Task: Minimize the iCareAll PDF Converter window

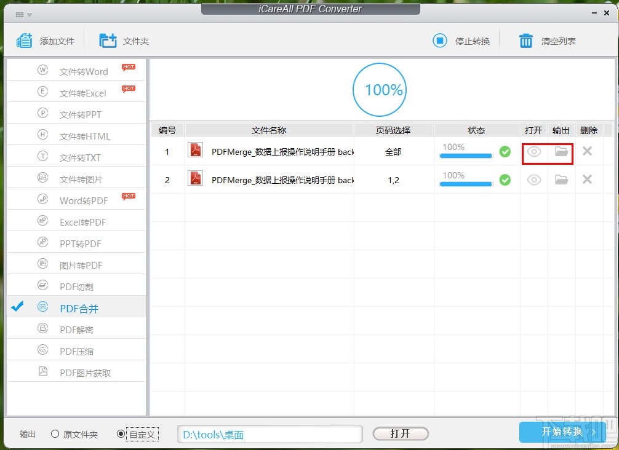Action: [x=594, y=14]
